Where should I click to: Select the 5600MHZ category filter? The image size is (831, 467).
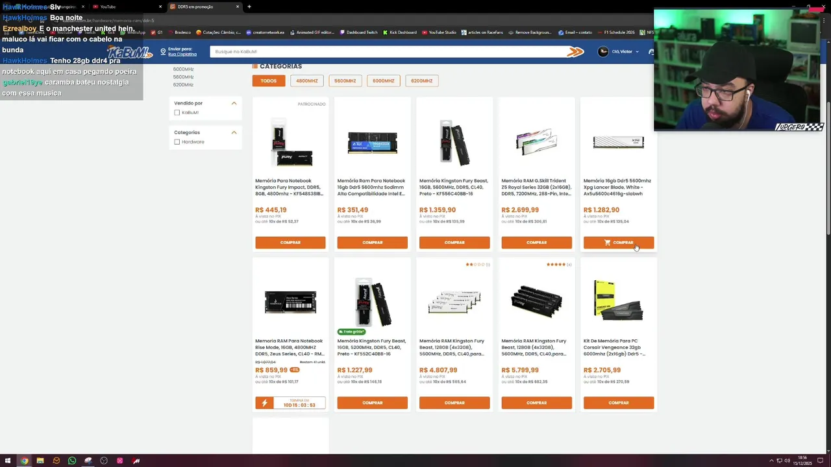coord(345,81)
